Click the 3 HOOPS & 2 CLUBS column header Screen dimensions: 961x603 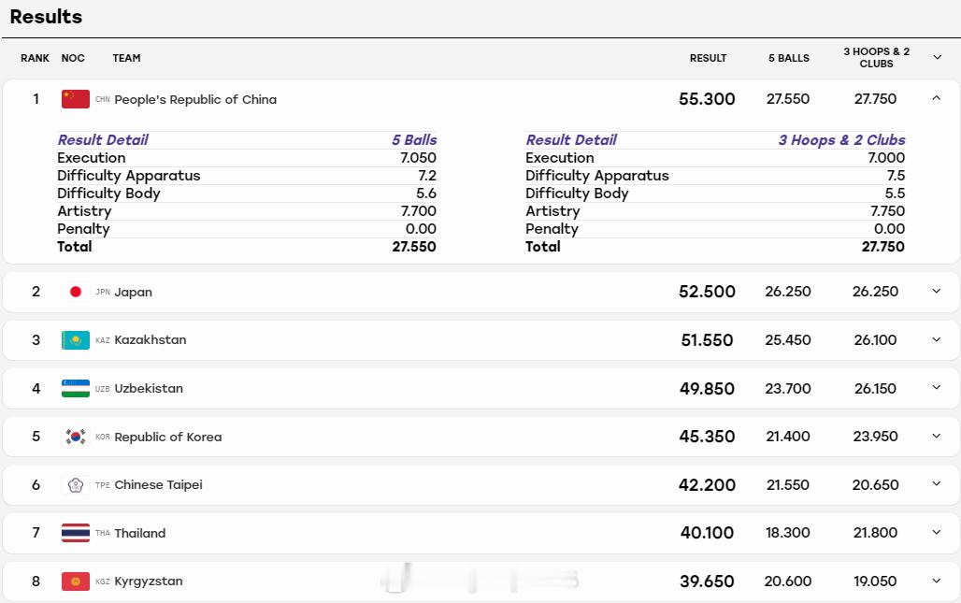877,58
